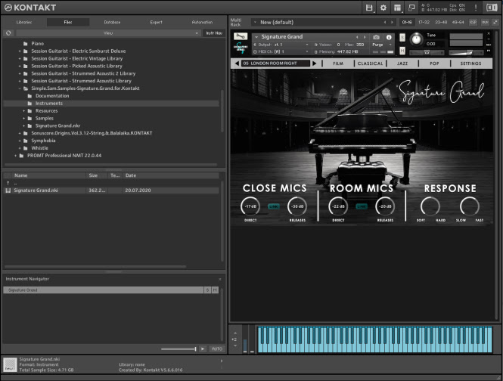Screen dimensions: 503x381
Task: Show rack page 33-48
Action: tap(441, 23)
